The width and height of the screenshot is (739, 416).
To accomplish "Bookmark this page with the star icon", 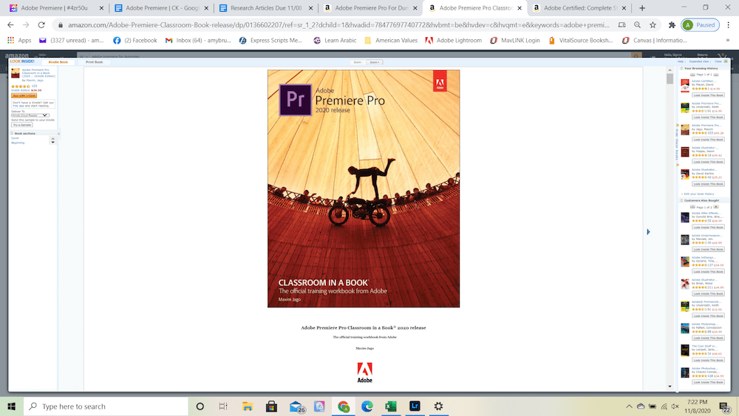I will (653, 25).
